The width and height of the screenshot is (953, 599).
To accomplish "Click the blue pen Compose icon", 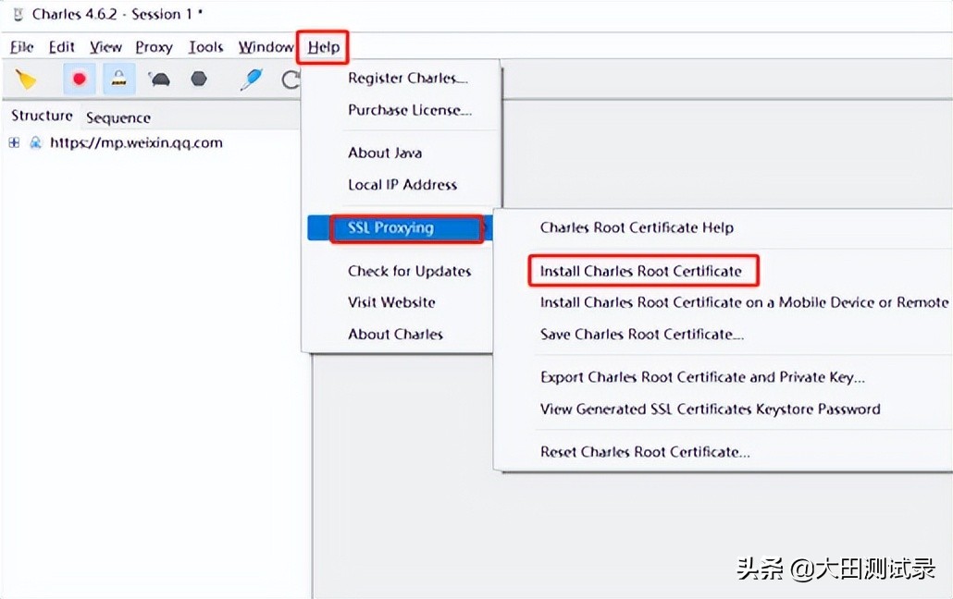I will point(251,79).
